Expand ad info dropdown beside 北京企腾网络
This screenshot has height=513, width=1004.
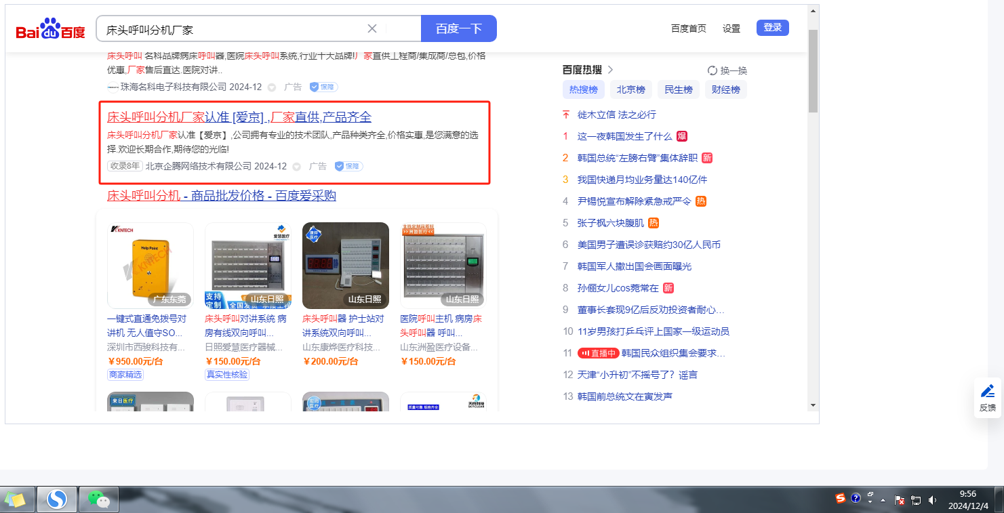(x=296, y=167)
